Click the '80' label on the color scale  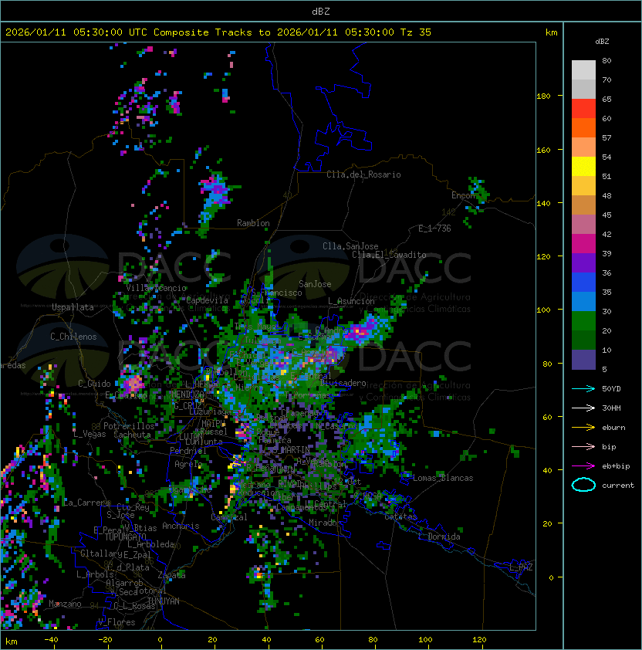607,60
